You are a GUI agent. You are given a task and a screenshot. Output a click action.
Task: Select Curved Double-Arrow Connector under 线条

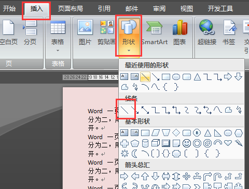(208, 110)
